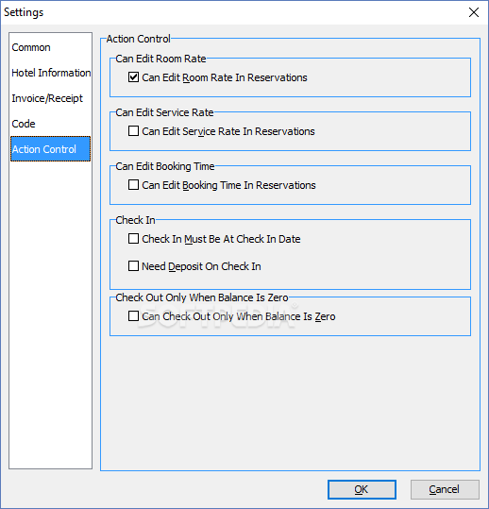Uncheck Can Edit Room Rate In Reservations checkbox
This screenshot has width=489, height=509.
(x=133, y=77)
